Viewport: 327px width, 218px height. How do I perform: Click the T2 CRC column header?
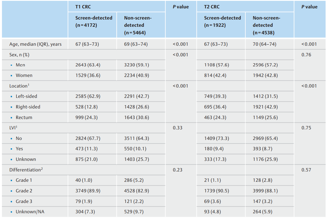click(x=212, y=7)
